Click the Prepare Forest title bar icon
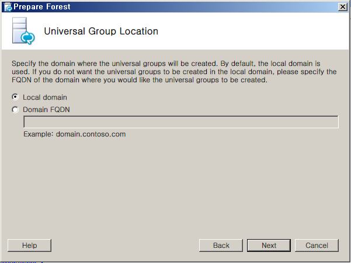The image size is (351, 263). pyautogui.click(x=8, y=7)
